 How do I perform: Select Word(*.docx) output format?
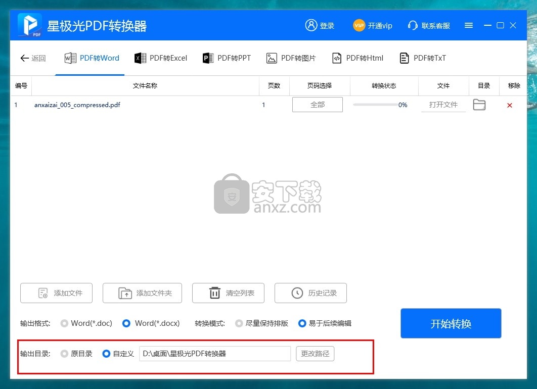(126, 323)
